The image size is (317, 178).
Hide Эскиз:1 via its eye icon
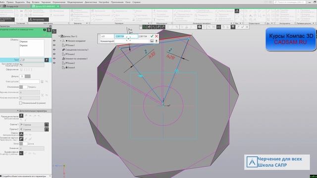coord(54,45)
